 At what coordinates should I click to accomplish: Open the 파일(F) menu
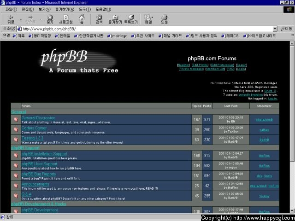click(11, 9)
